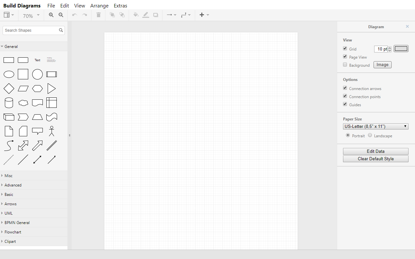Uncheck the Connection points checkbox

click(x=345, y=96)
